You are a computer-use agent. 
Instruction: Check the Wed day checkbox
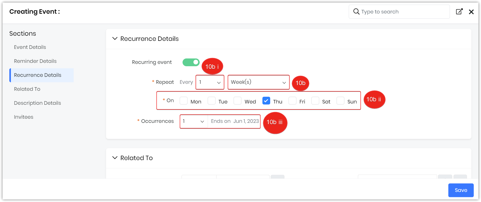coord(238,101)
